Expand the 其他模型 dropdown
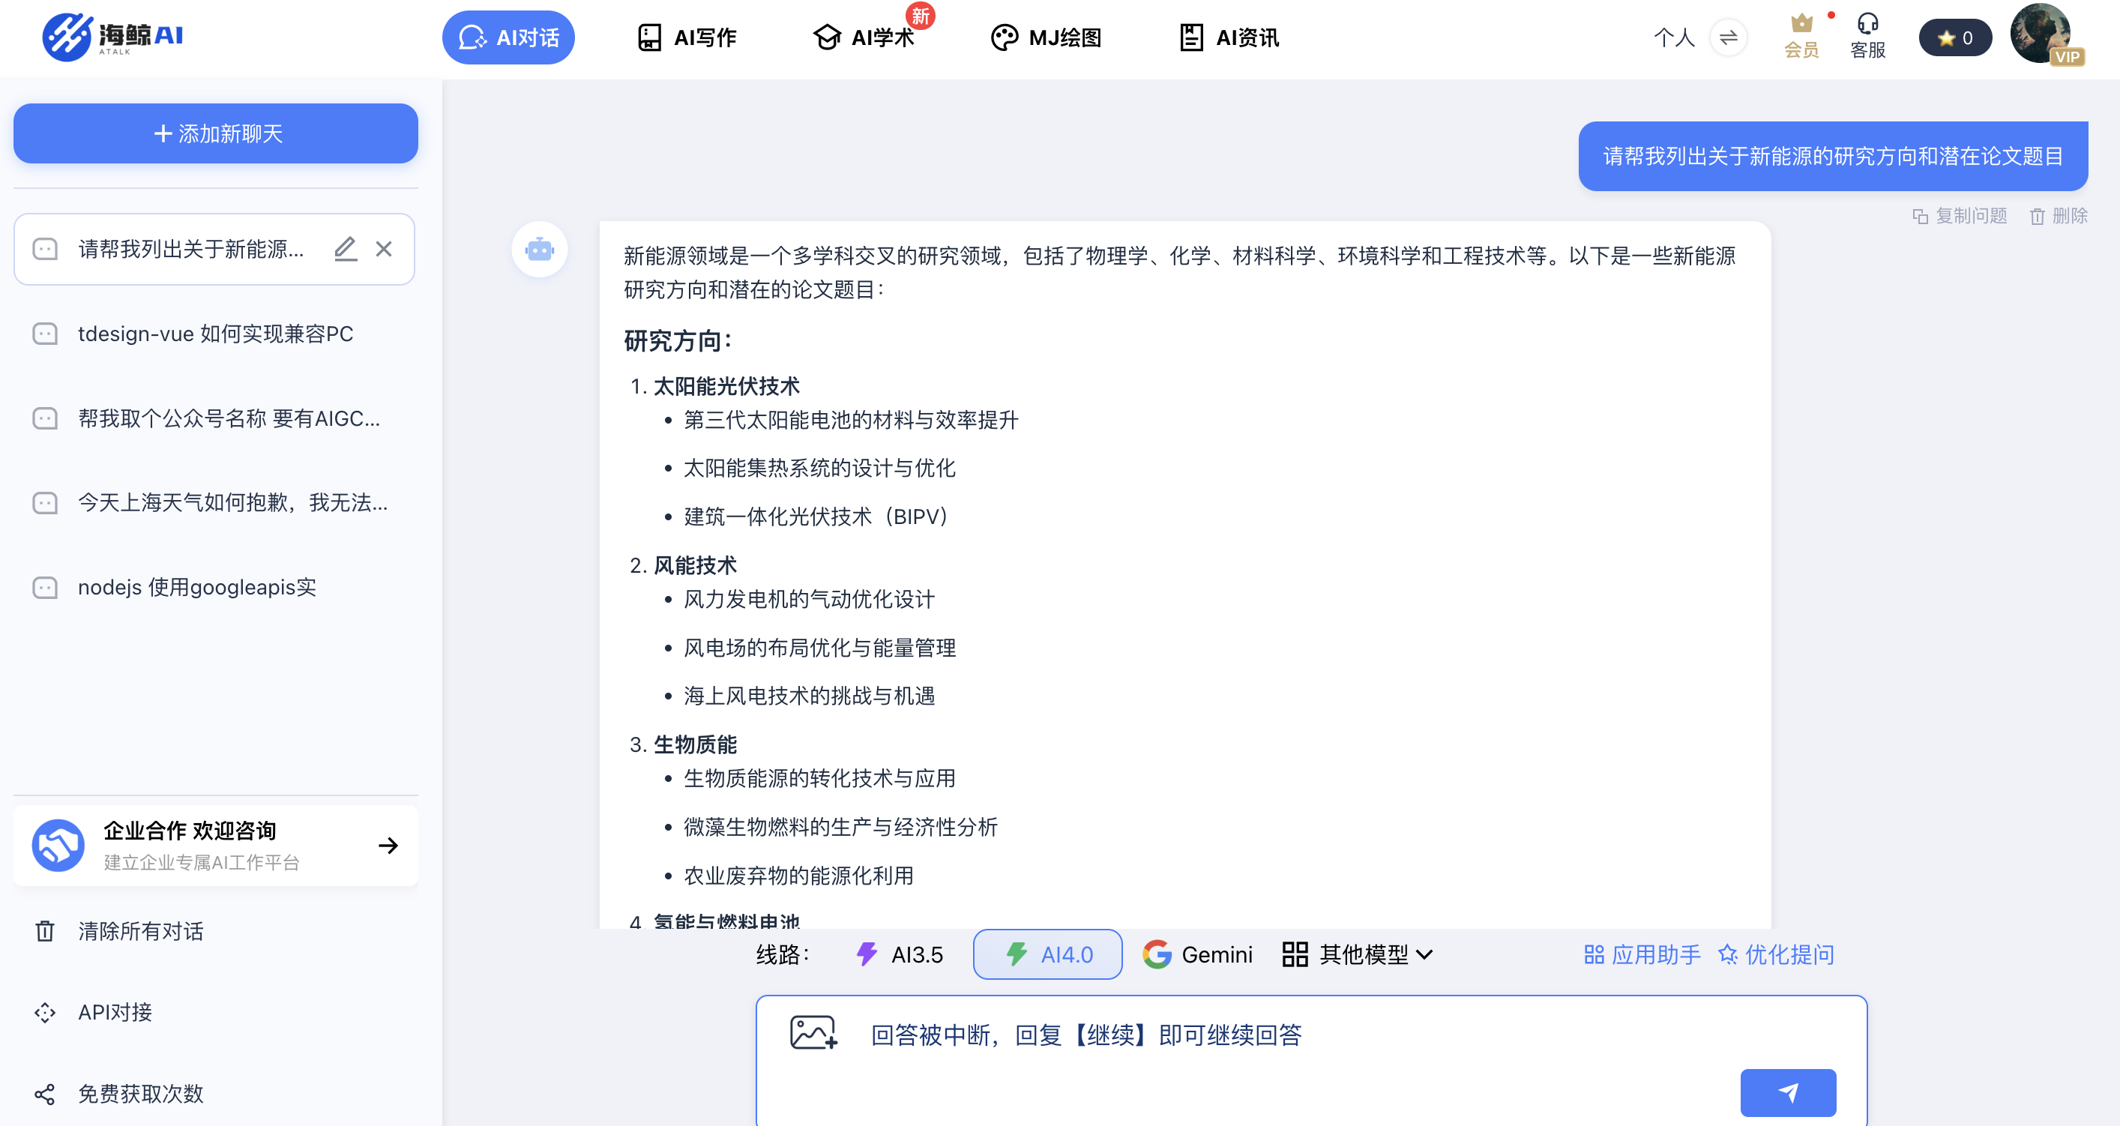2120x1126 pixels. click(1358, 954)
